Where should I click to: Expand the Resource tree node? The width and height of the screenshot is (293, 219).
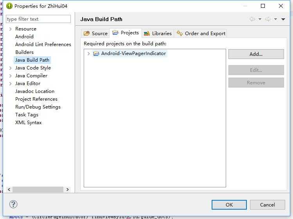pyautogui.click(x=11, y=29)
